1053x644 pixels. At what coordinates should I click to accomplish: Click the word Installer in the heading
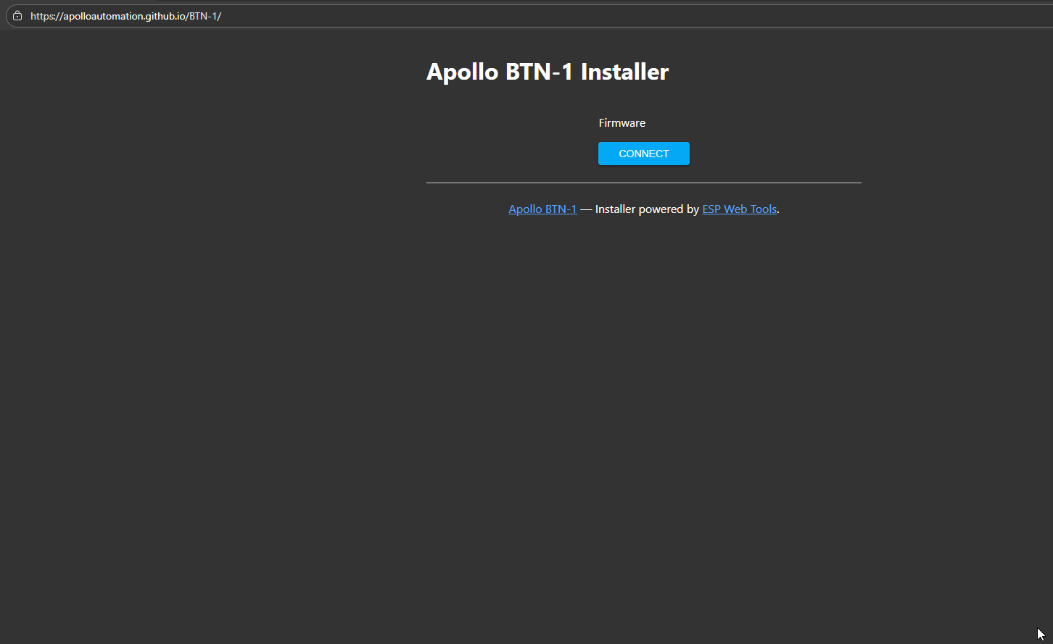click(x=624, y=72)
